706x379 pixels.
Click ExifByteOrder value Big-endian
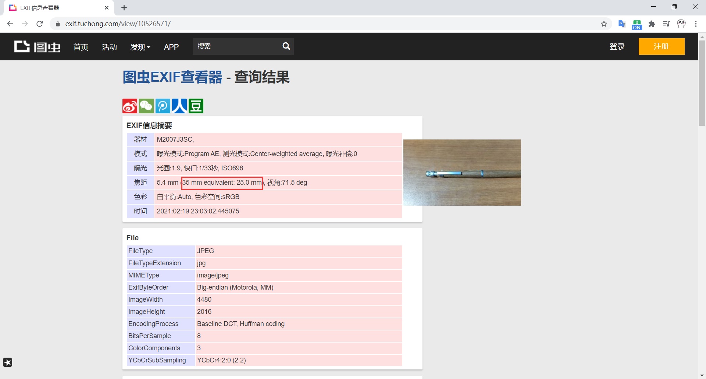tap(235, 287)
